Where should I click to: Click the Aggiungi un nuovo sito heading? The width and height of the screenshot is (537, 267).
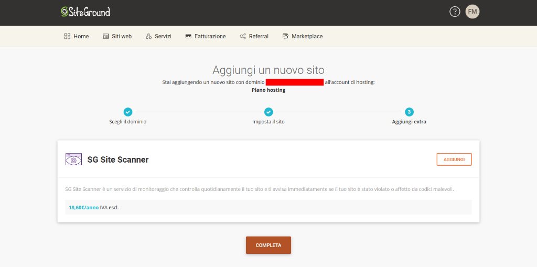(x=268, y=70)
